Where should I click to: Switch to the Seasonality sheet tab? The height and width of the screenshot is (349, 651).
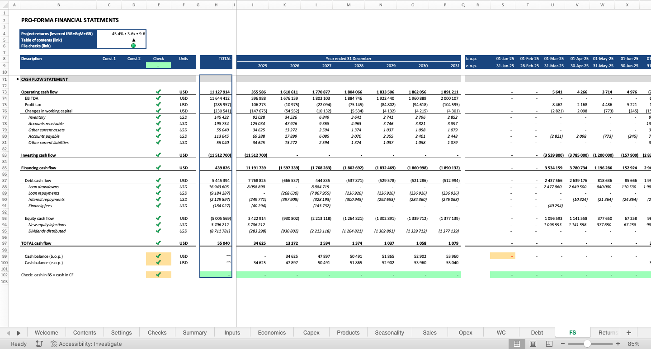click(389, 333)
